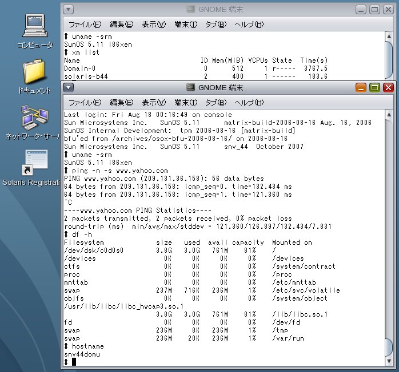Click scrollbar up arrow in background terminal

[x=389, y=37]
